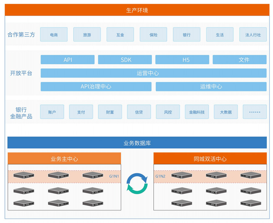The image size is (273, 223).
Task: Select the 互金 partner box
Action: tap(120, 35)
